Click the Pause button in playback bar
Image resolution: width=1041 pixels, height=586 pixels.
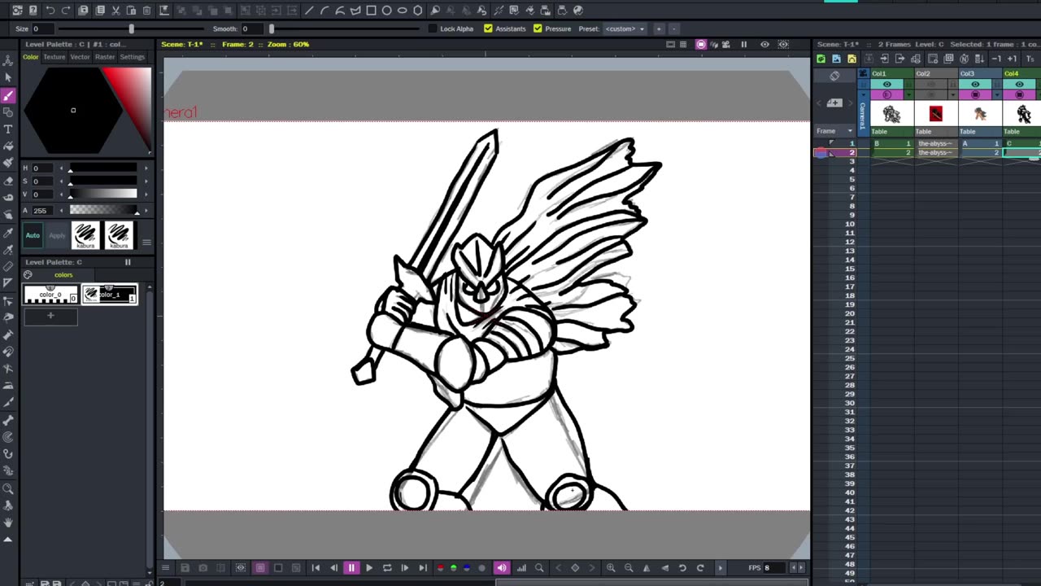point(351,568)
